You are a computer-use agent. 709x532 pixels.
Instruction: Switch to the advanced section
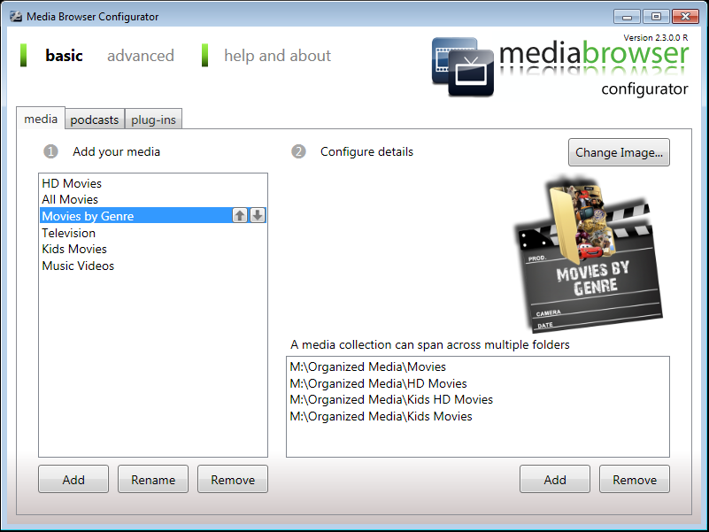pos(140,56)
